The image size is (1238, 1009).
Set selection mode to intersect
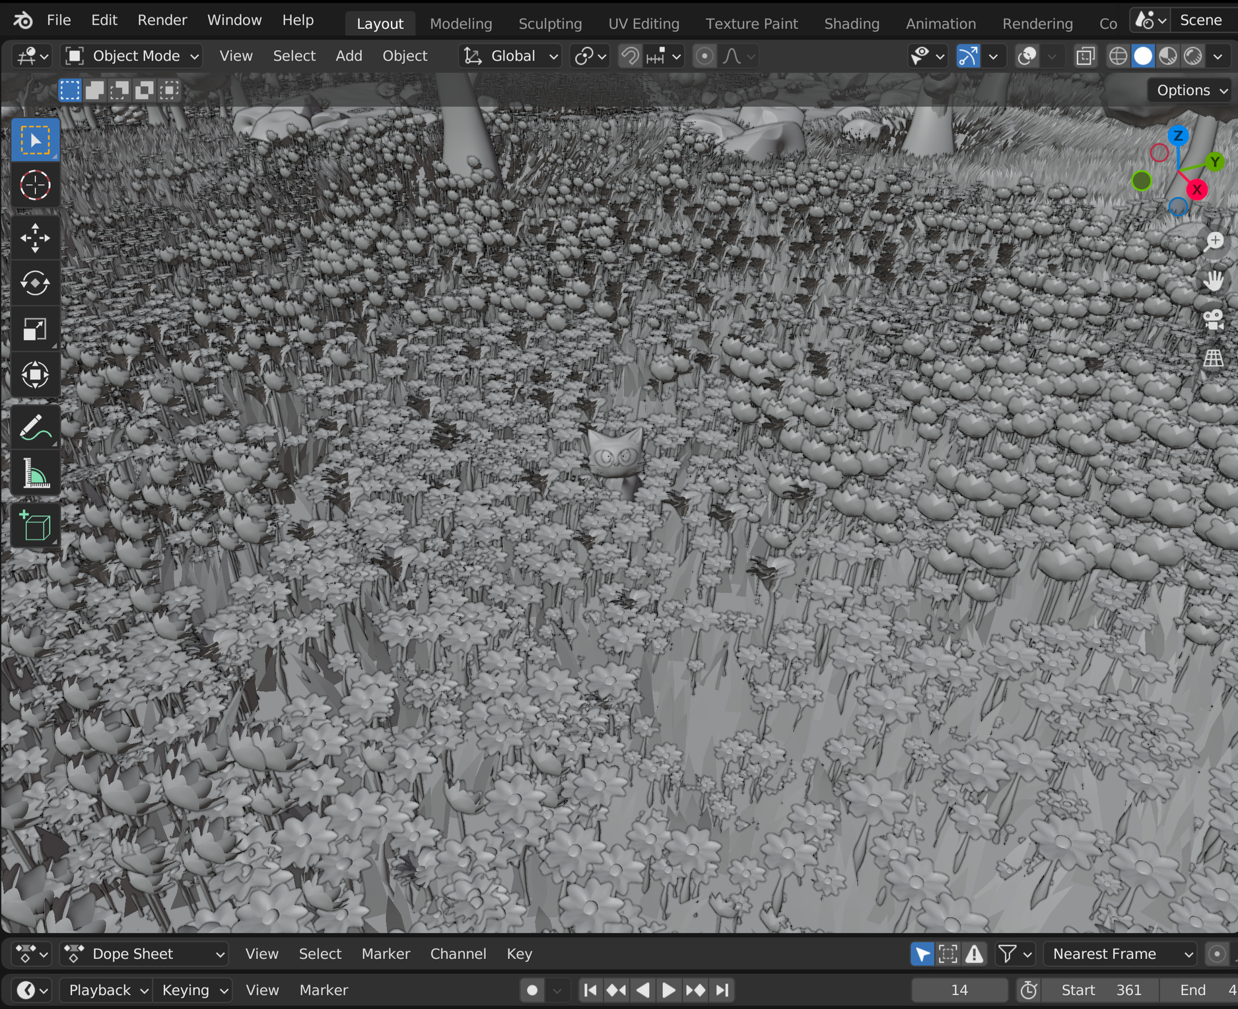170,90
